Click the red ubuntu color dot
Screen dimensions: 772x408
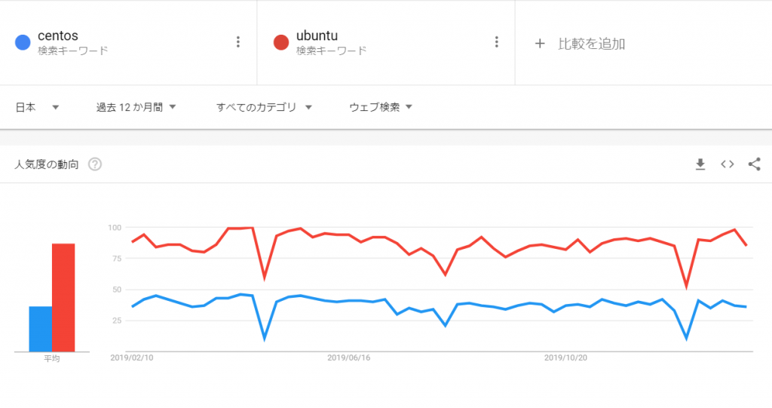pos(281,42)
